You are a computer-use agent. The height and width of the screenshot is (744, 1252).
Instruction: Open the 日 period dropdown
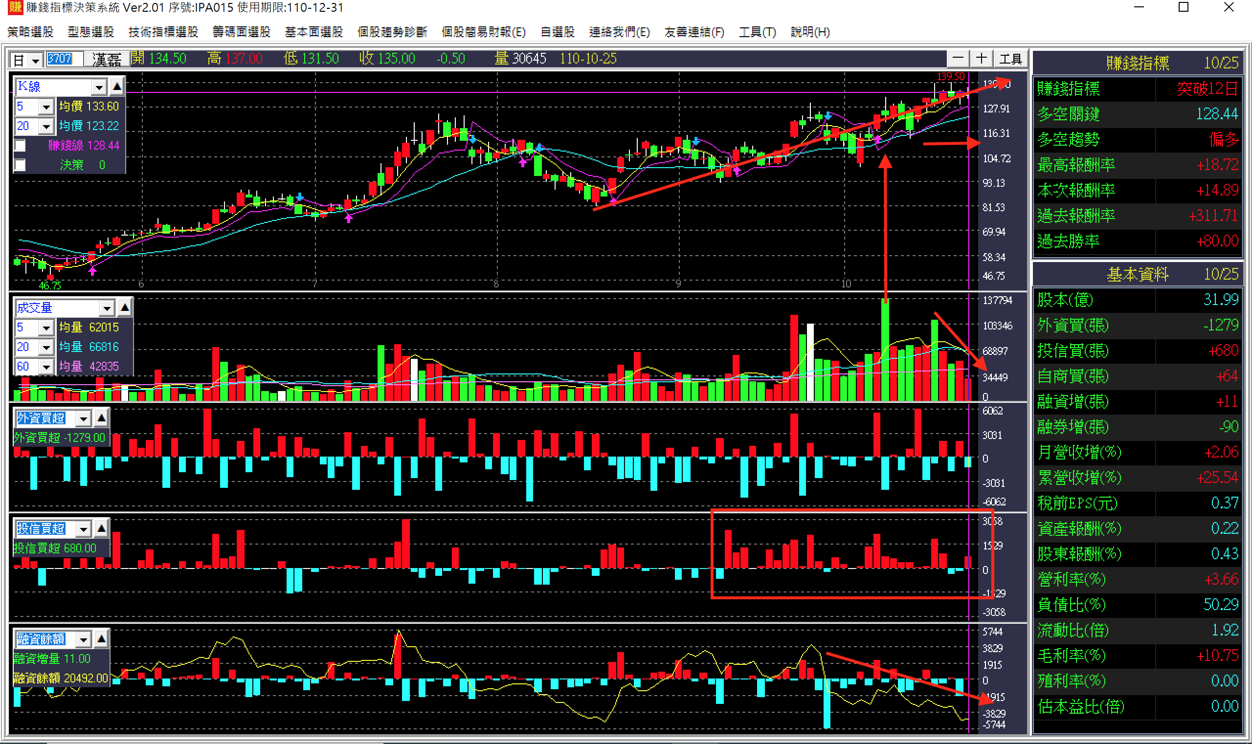pos(35,61)
